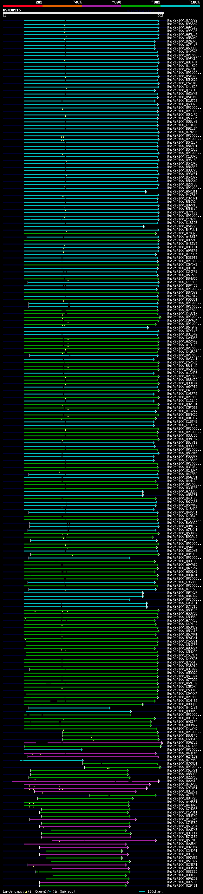Open hit UniRef100_Q7XY29
This screenshot has width=203, height=894.
[182, 21]
